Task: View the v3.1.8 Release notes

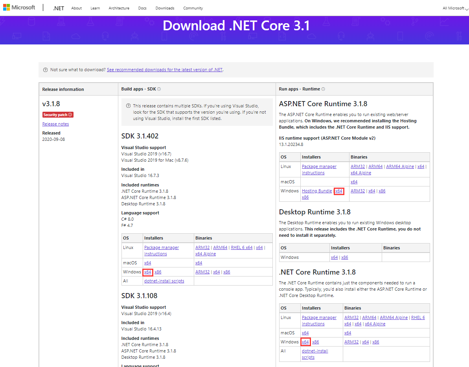Action: 55,124
